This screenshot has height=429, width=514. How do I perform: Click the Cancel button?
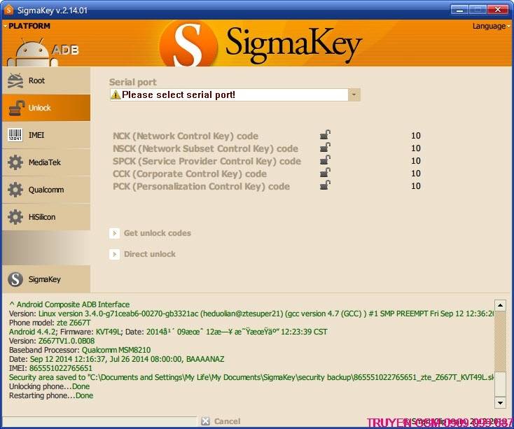[x=221, y=421]
